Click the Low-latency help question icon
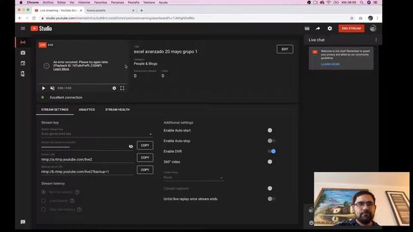 72,200
